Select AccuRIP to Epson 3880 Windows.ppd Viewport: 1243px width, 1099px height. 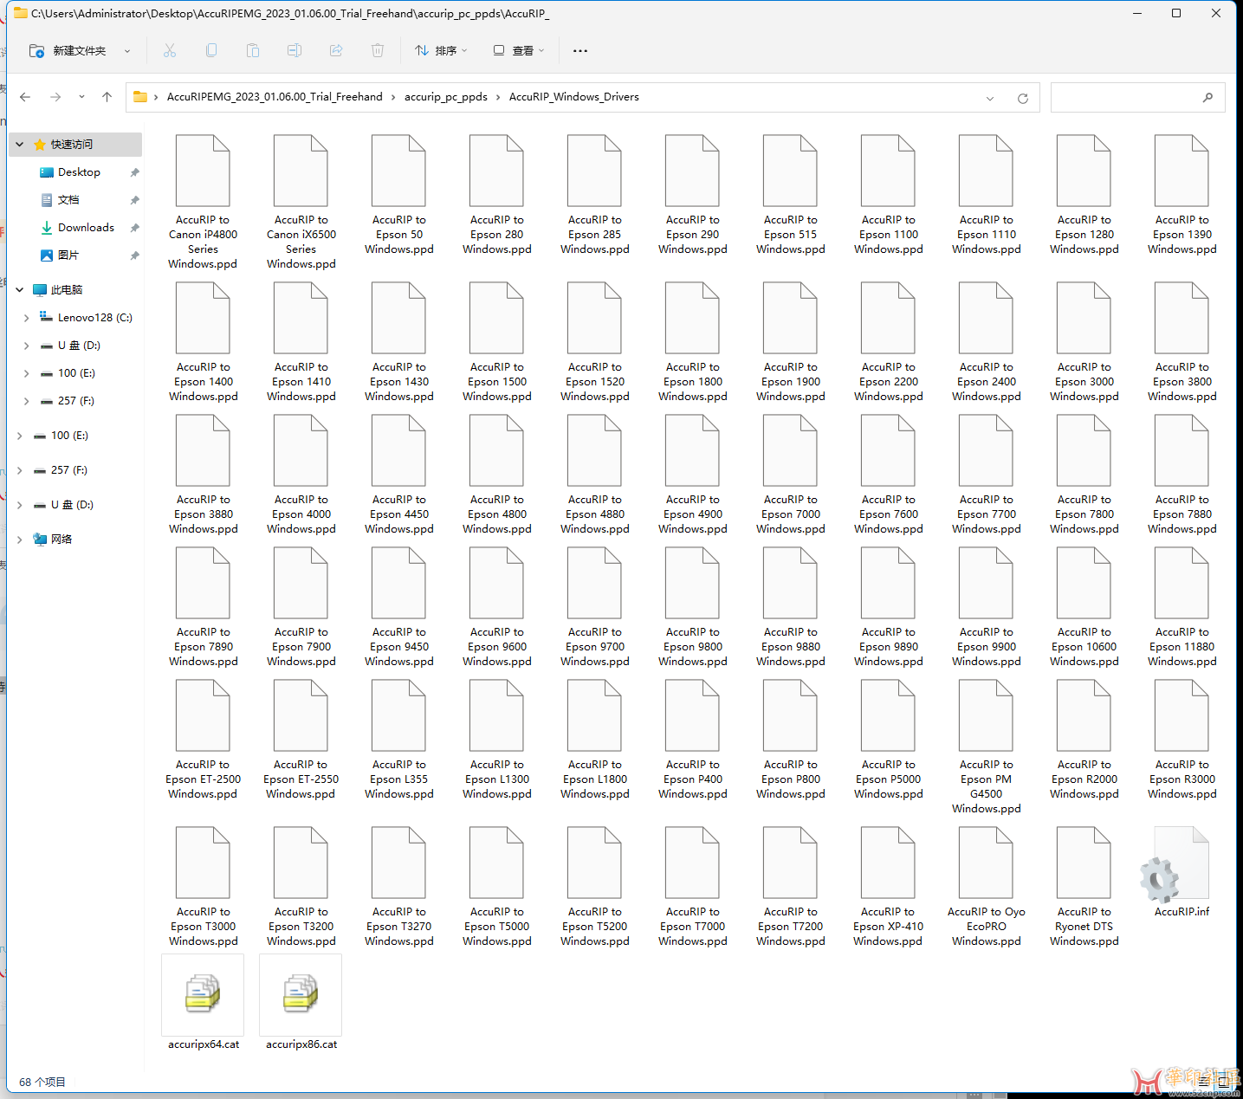pos(204,475)
